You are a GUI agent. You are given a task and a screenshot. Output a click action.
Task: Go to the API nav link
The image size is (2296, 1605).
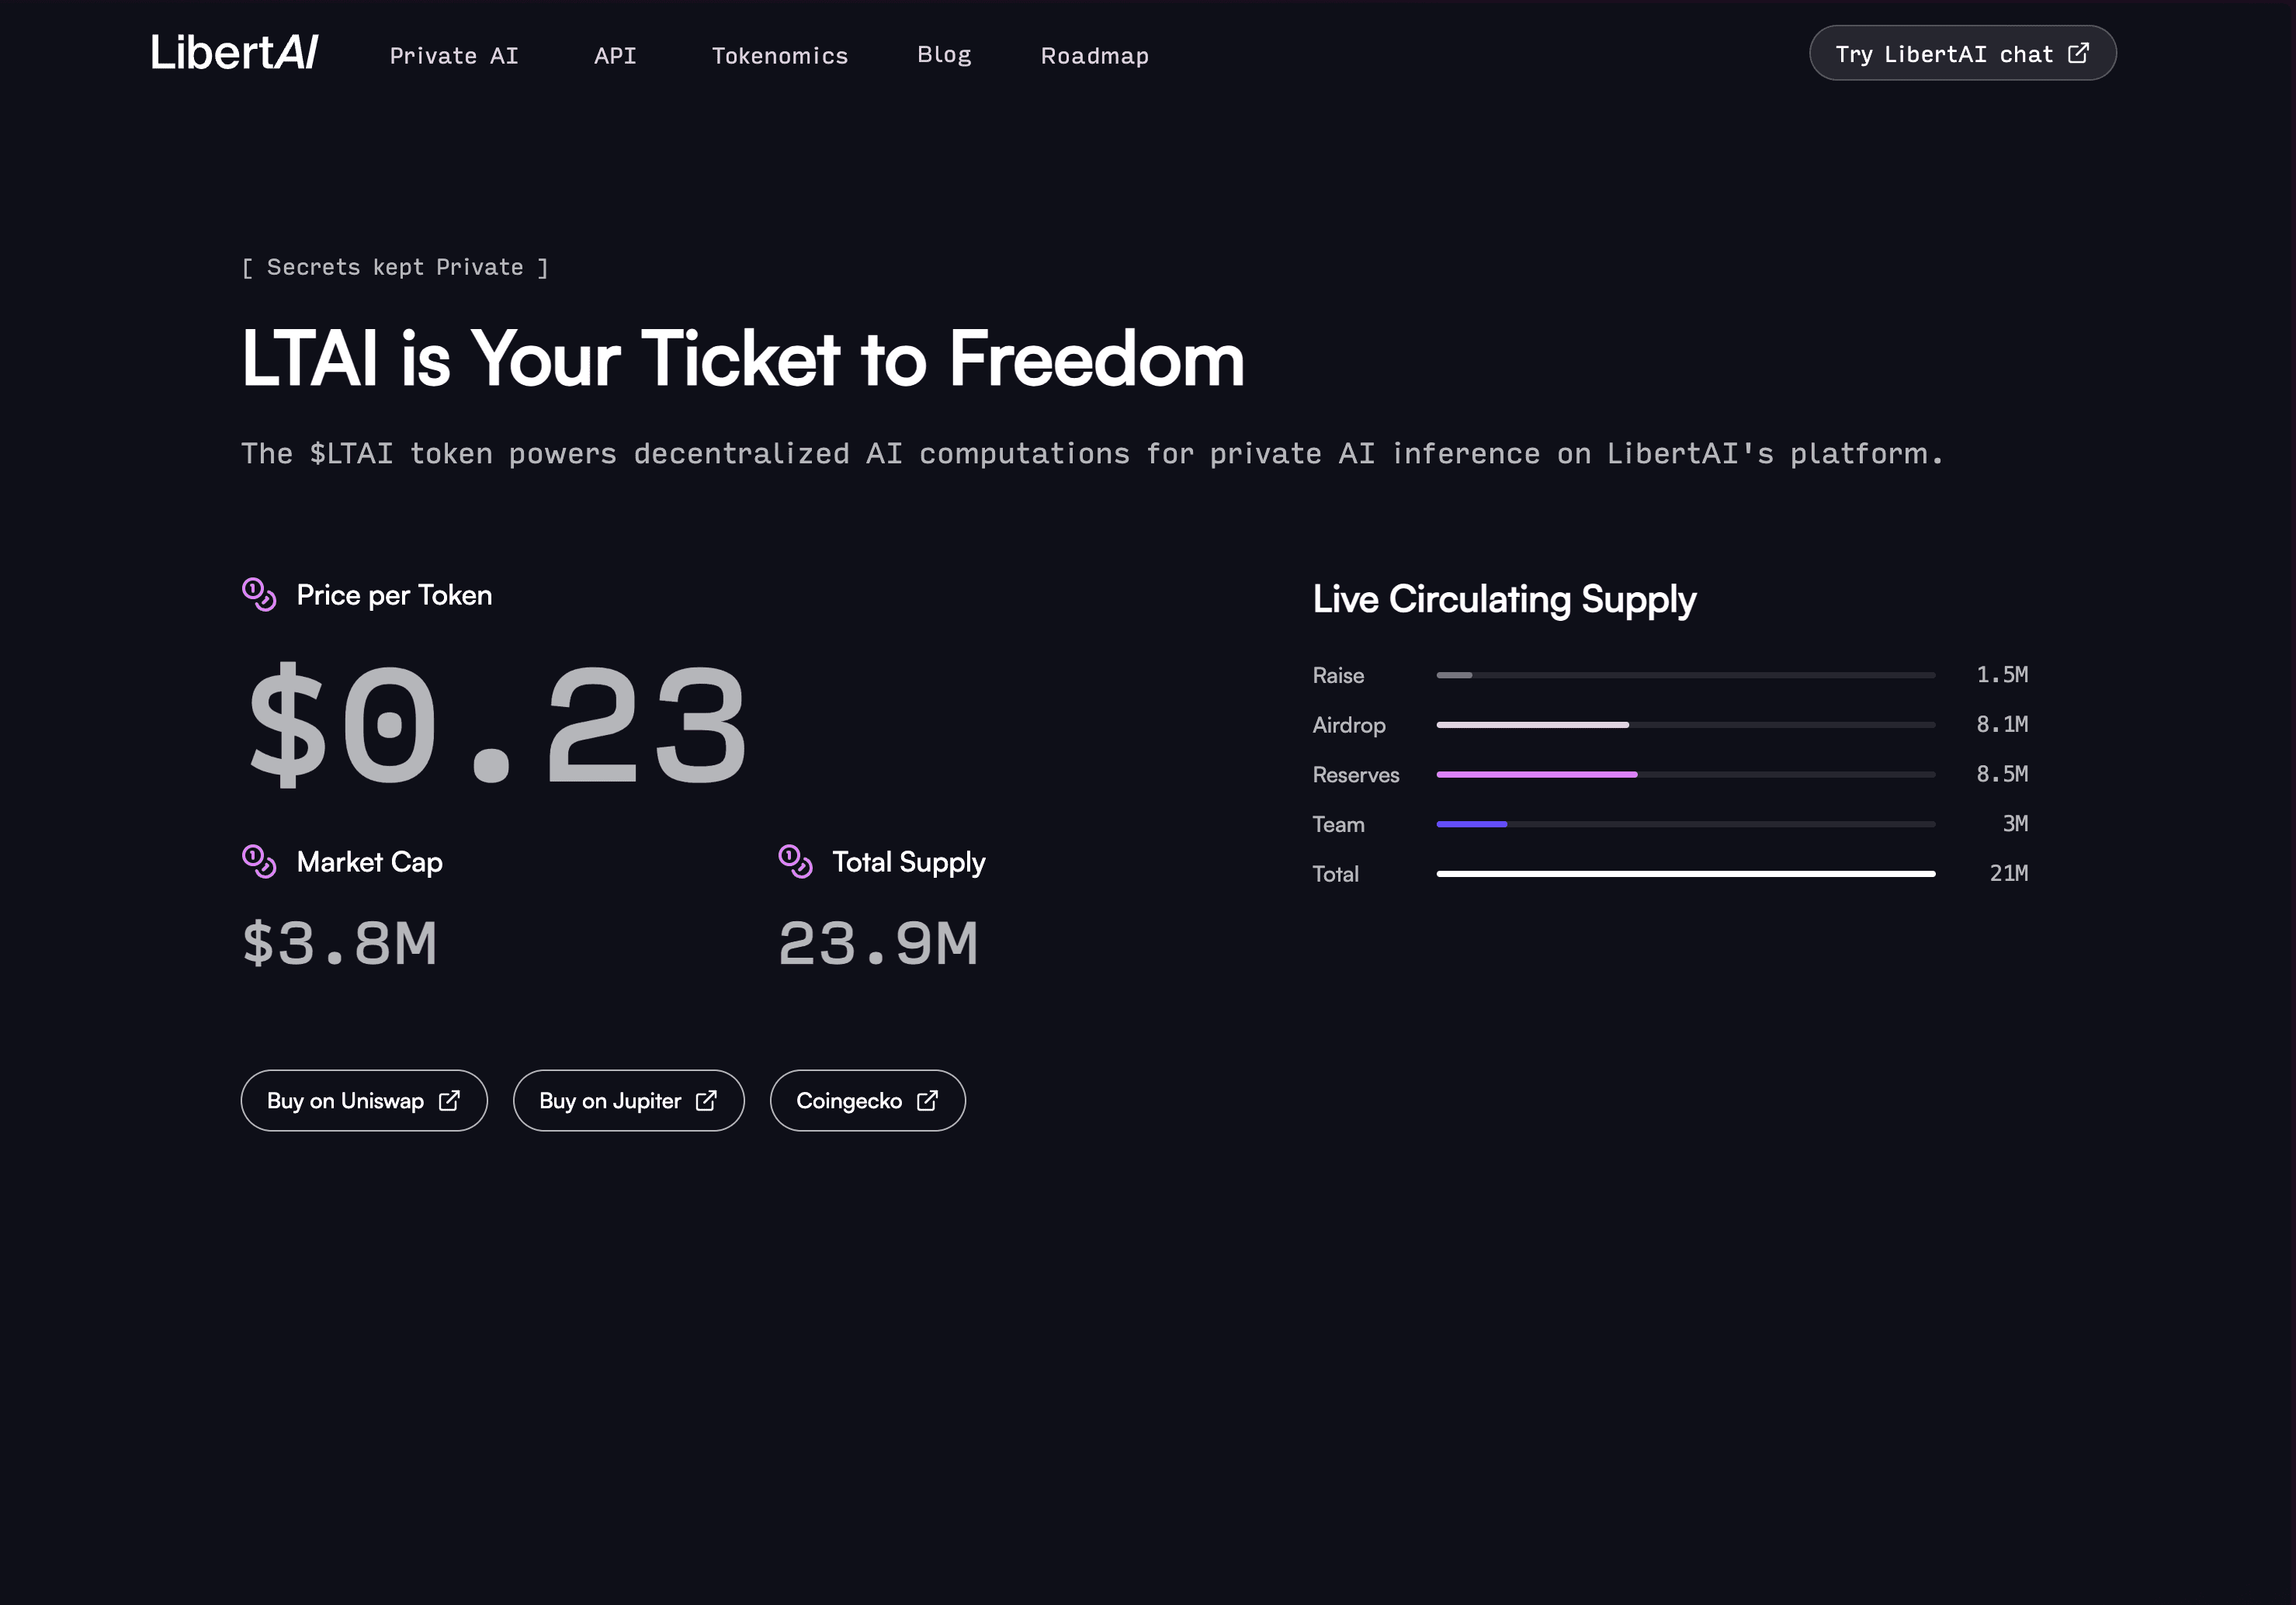coord(615,56)
